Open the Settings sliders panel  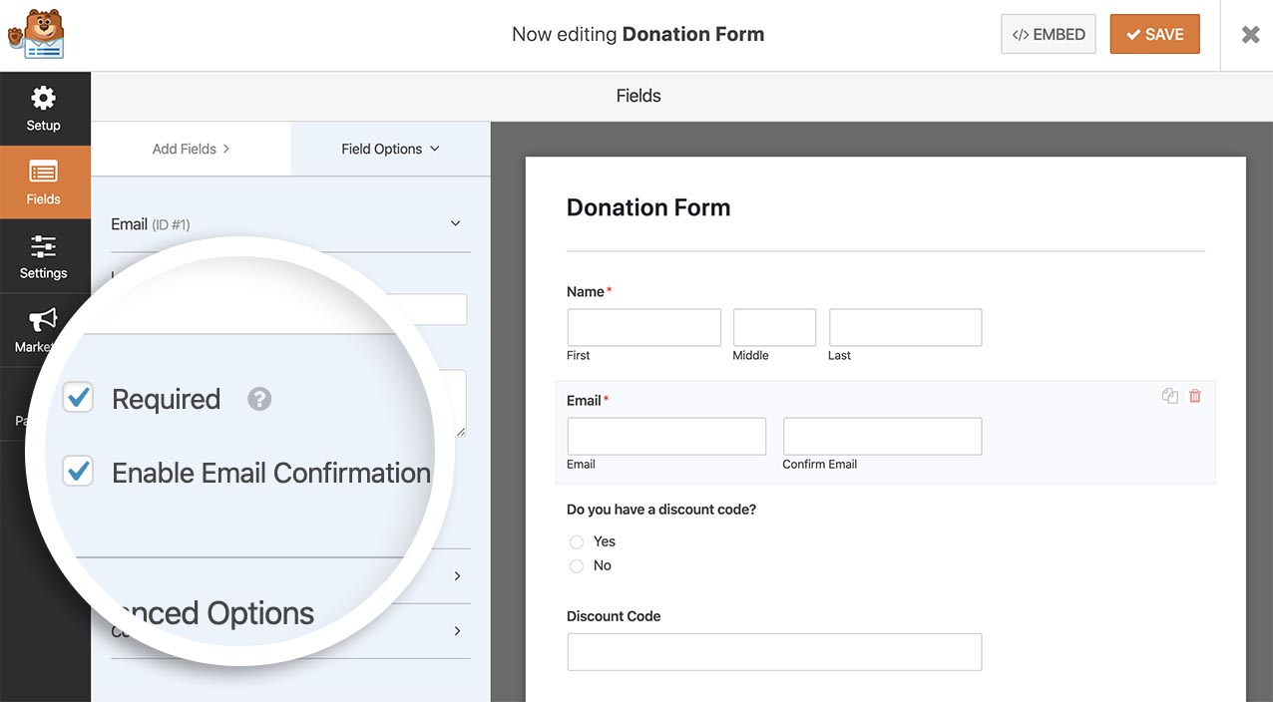coord(44,256)
